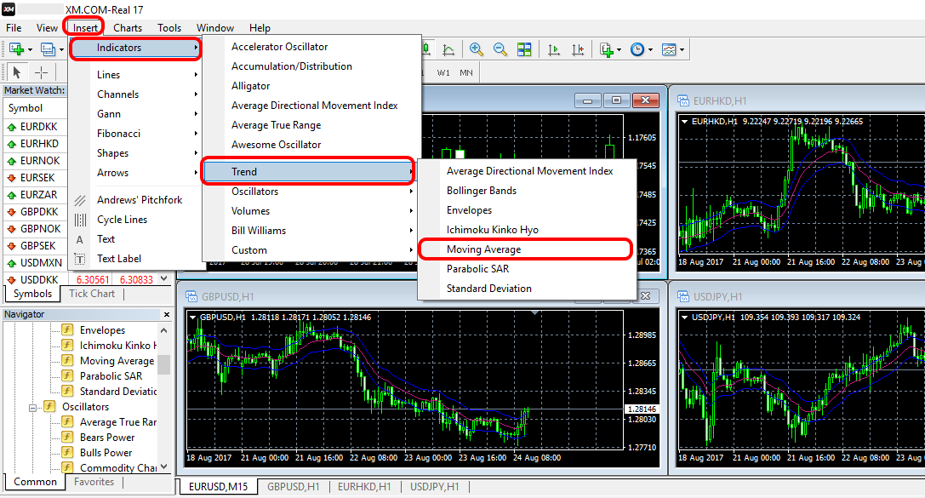The height and width of the screenshot is (498, 925).
Task: Switch to the Tick Chart tab
Action: 92,293
